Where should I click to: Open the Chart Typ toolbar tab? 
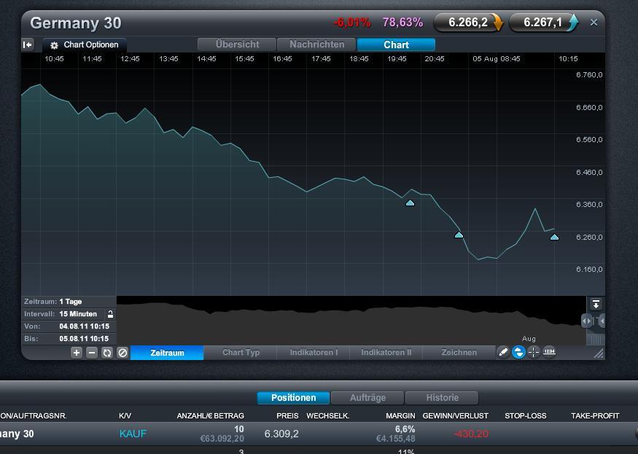pyautogui.click(x=241, y=352)
